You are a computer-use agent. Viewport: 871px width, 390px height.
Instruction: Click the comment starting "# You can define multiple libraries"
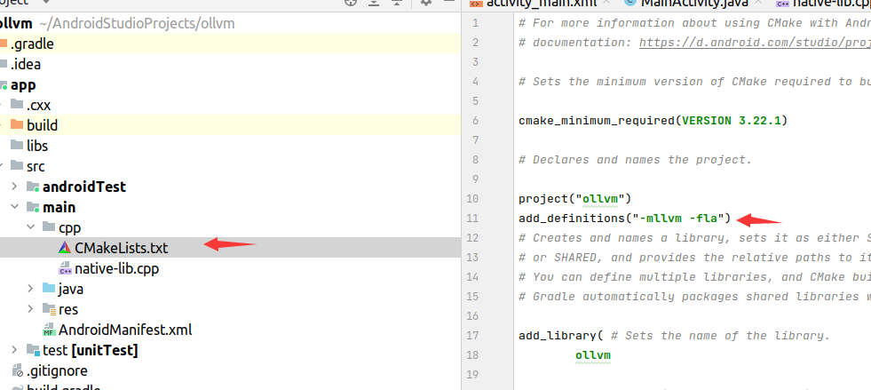695,276
